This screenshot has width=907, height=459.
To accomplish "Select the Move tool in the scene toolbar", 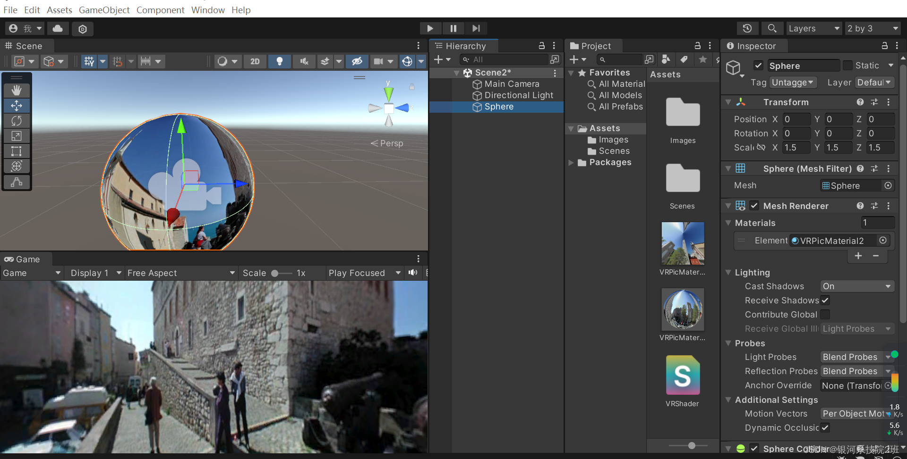I will click(17, 106).
